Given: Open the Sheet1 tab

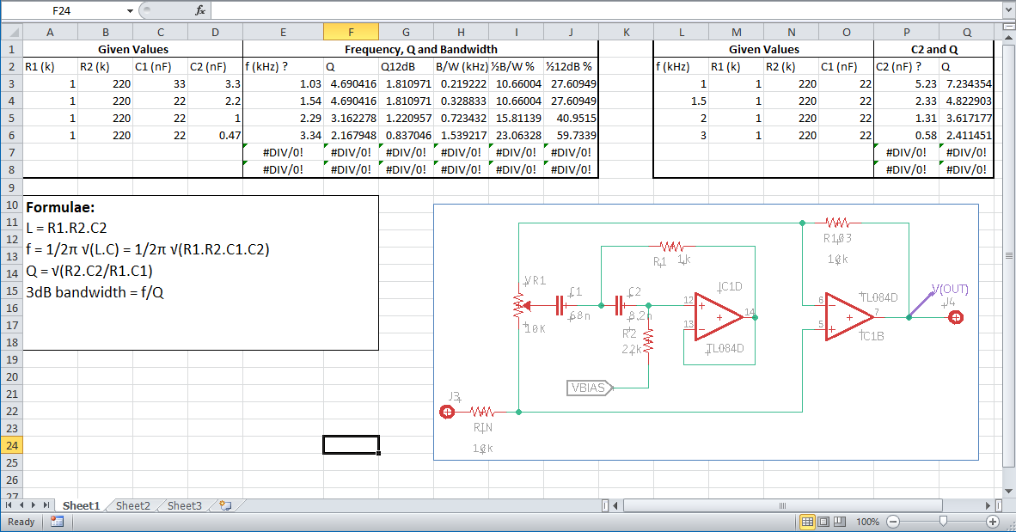Looking at the screenshot, I should (81, 506).
